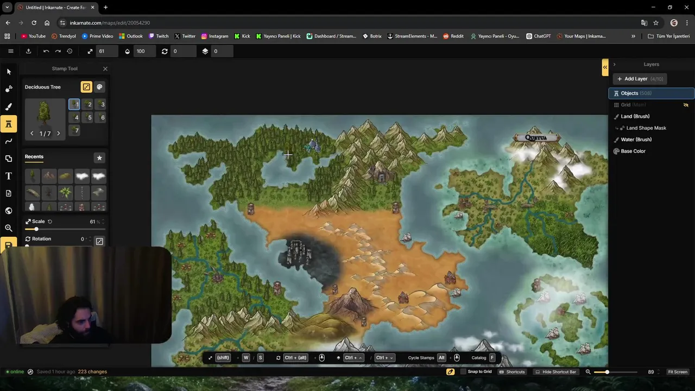
Task: Redo the last change
Action: (x=58, y=51)
